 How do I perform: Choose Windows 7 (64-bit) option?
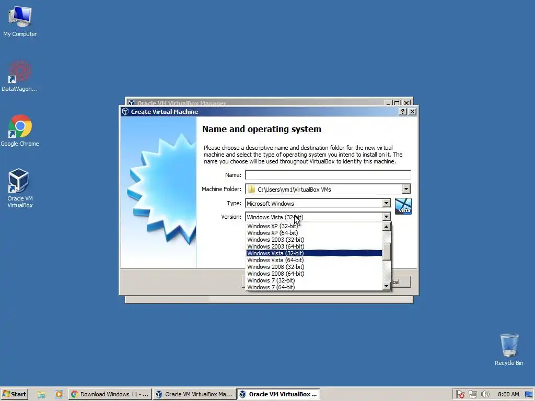[x=314, y=287]
